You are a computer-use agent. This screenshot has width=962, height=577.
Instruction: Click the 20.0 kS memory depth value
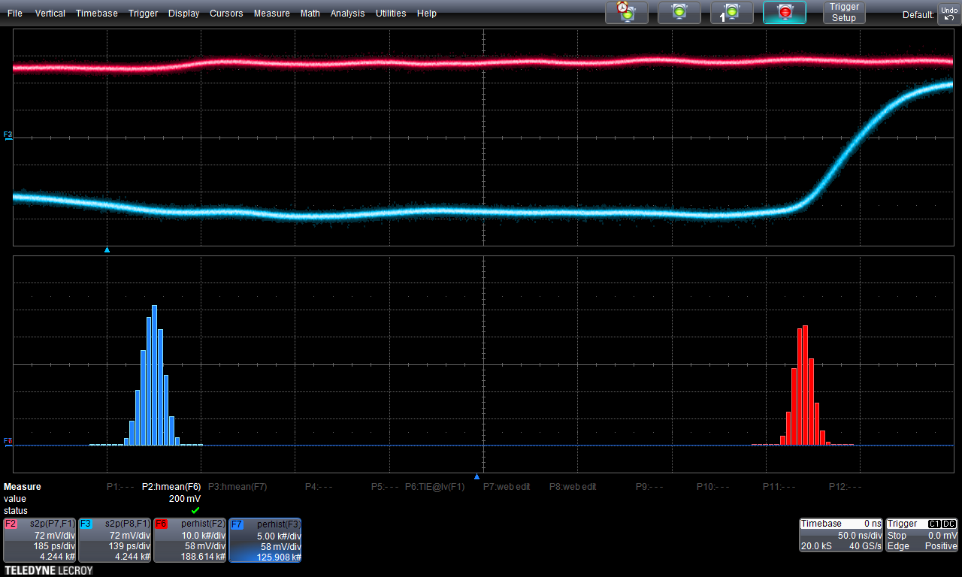[x=818, y=546]
